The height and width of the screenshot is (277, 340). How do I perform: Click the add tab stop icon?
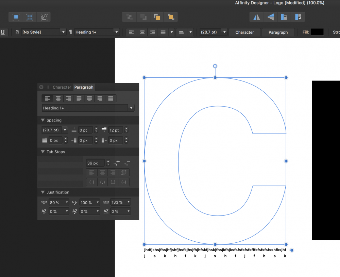117,163
